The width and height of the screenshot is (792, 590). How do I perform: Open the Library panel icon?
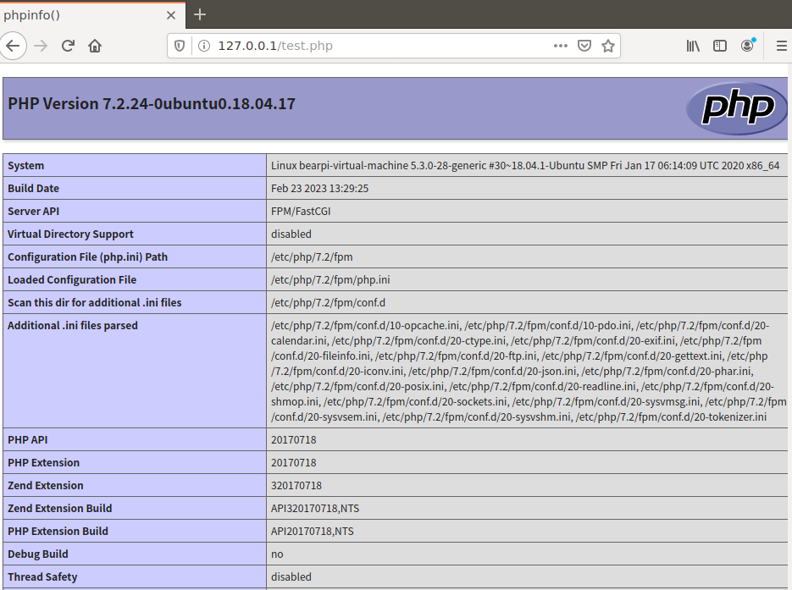pyautogui.click(x=692, y=46)
